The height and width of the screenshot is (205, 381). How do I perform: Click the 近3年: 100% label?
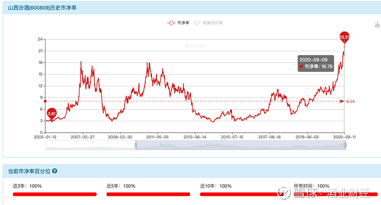click(27, 186)
